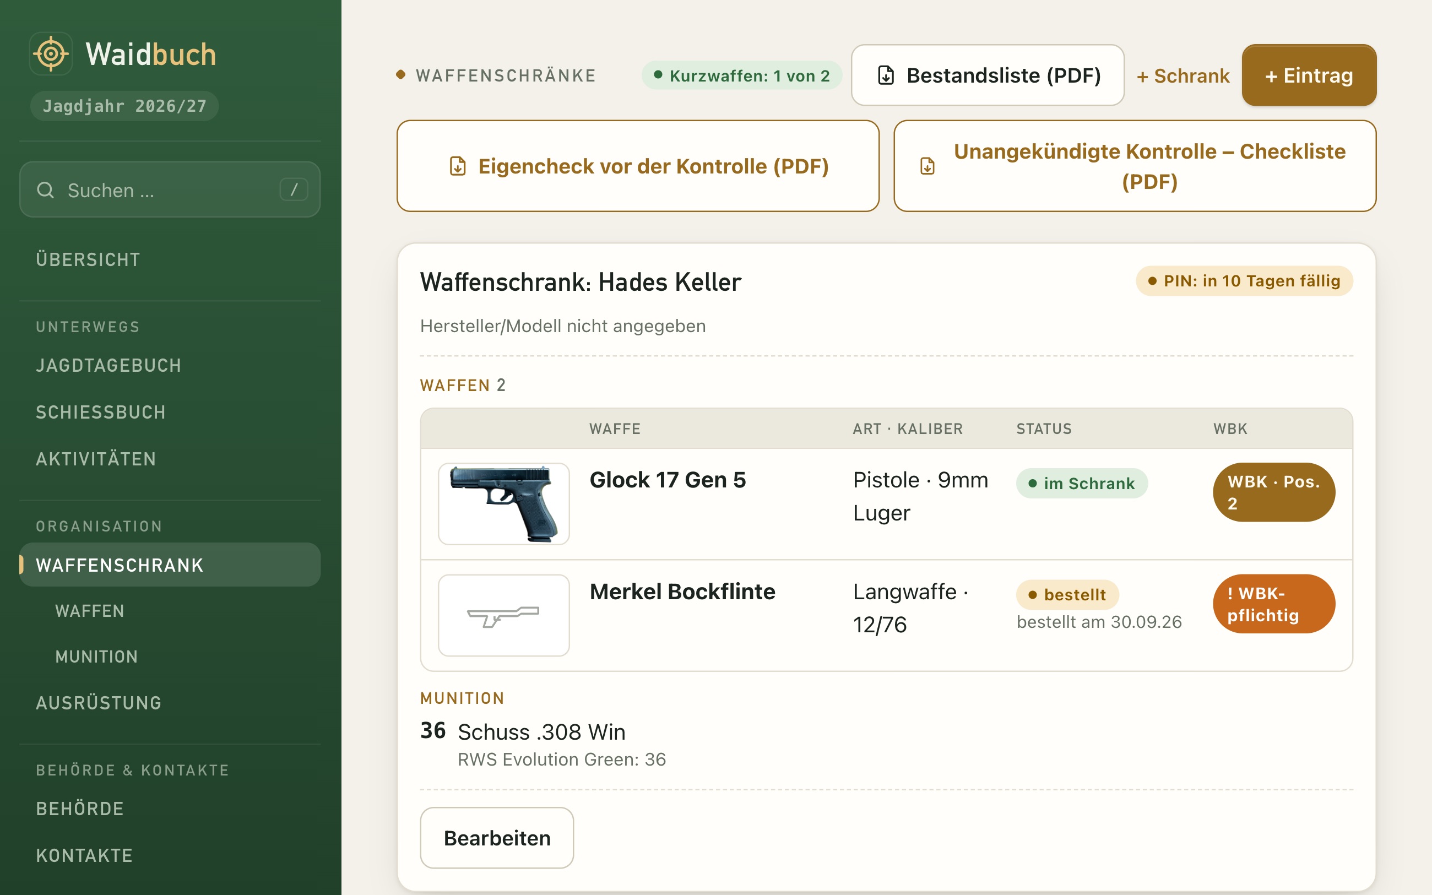Click the slash shortcut key badge
This screenshot has height=895, width=1432.
[294, 189]
